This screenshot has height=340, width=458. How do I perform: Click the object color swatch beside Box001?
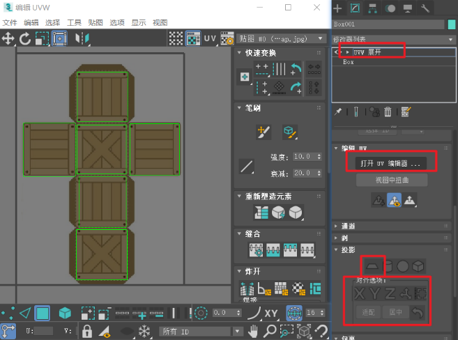pos(452,24)
